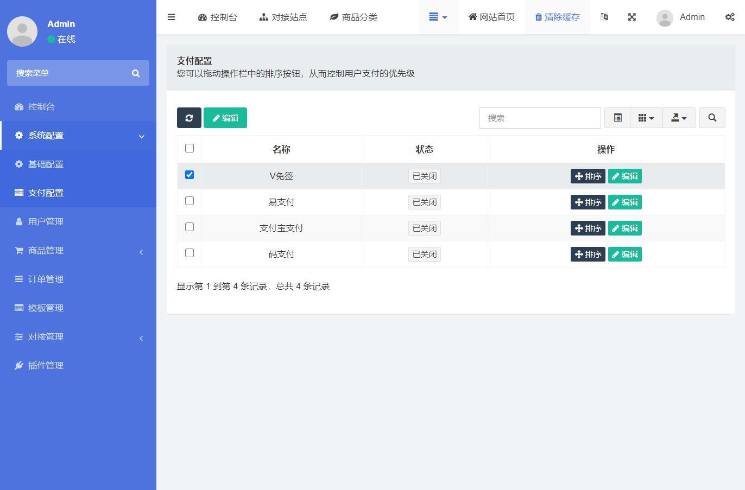745x490 pixels.
Task: Toggle the sidebar hamburger menu icon
Action: (x=171, y=17)
